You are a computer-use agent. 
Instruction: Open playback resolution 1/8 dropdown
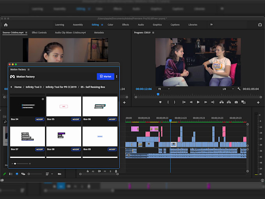click(x=228, y=89)
